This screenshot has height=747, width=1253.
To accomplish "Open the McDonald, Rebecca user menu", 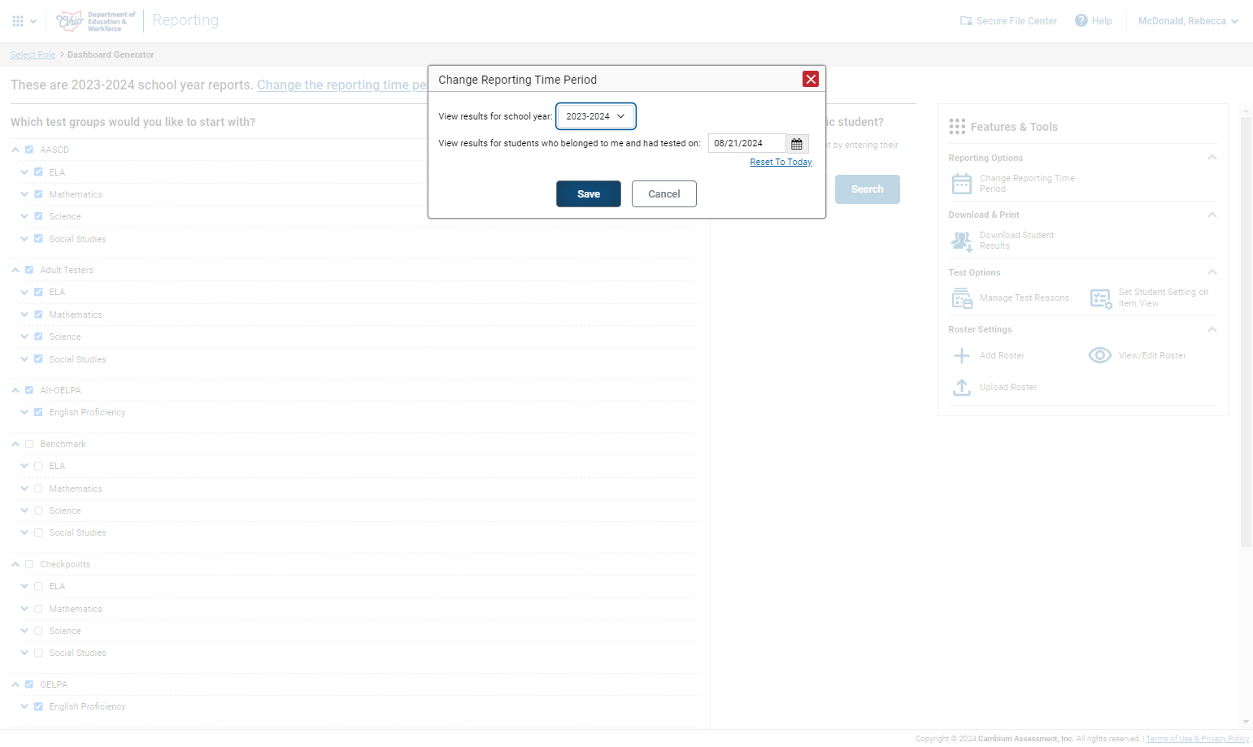I will tap(1188, 21).
